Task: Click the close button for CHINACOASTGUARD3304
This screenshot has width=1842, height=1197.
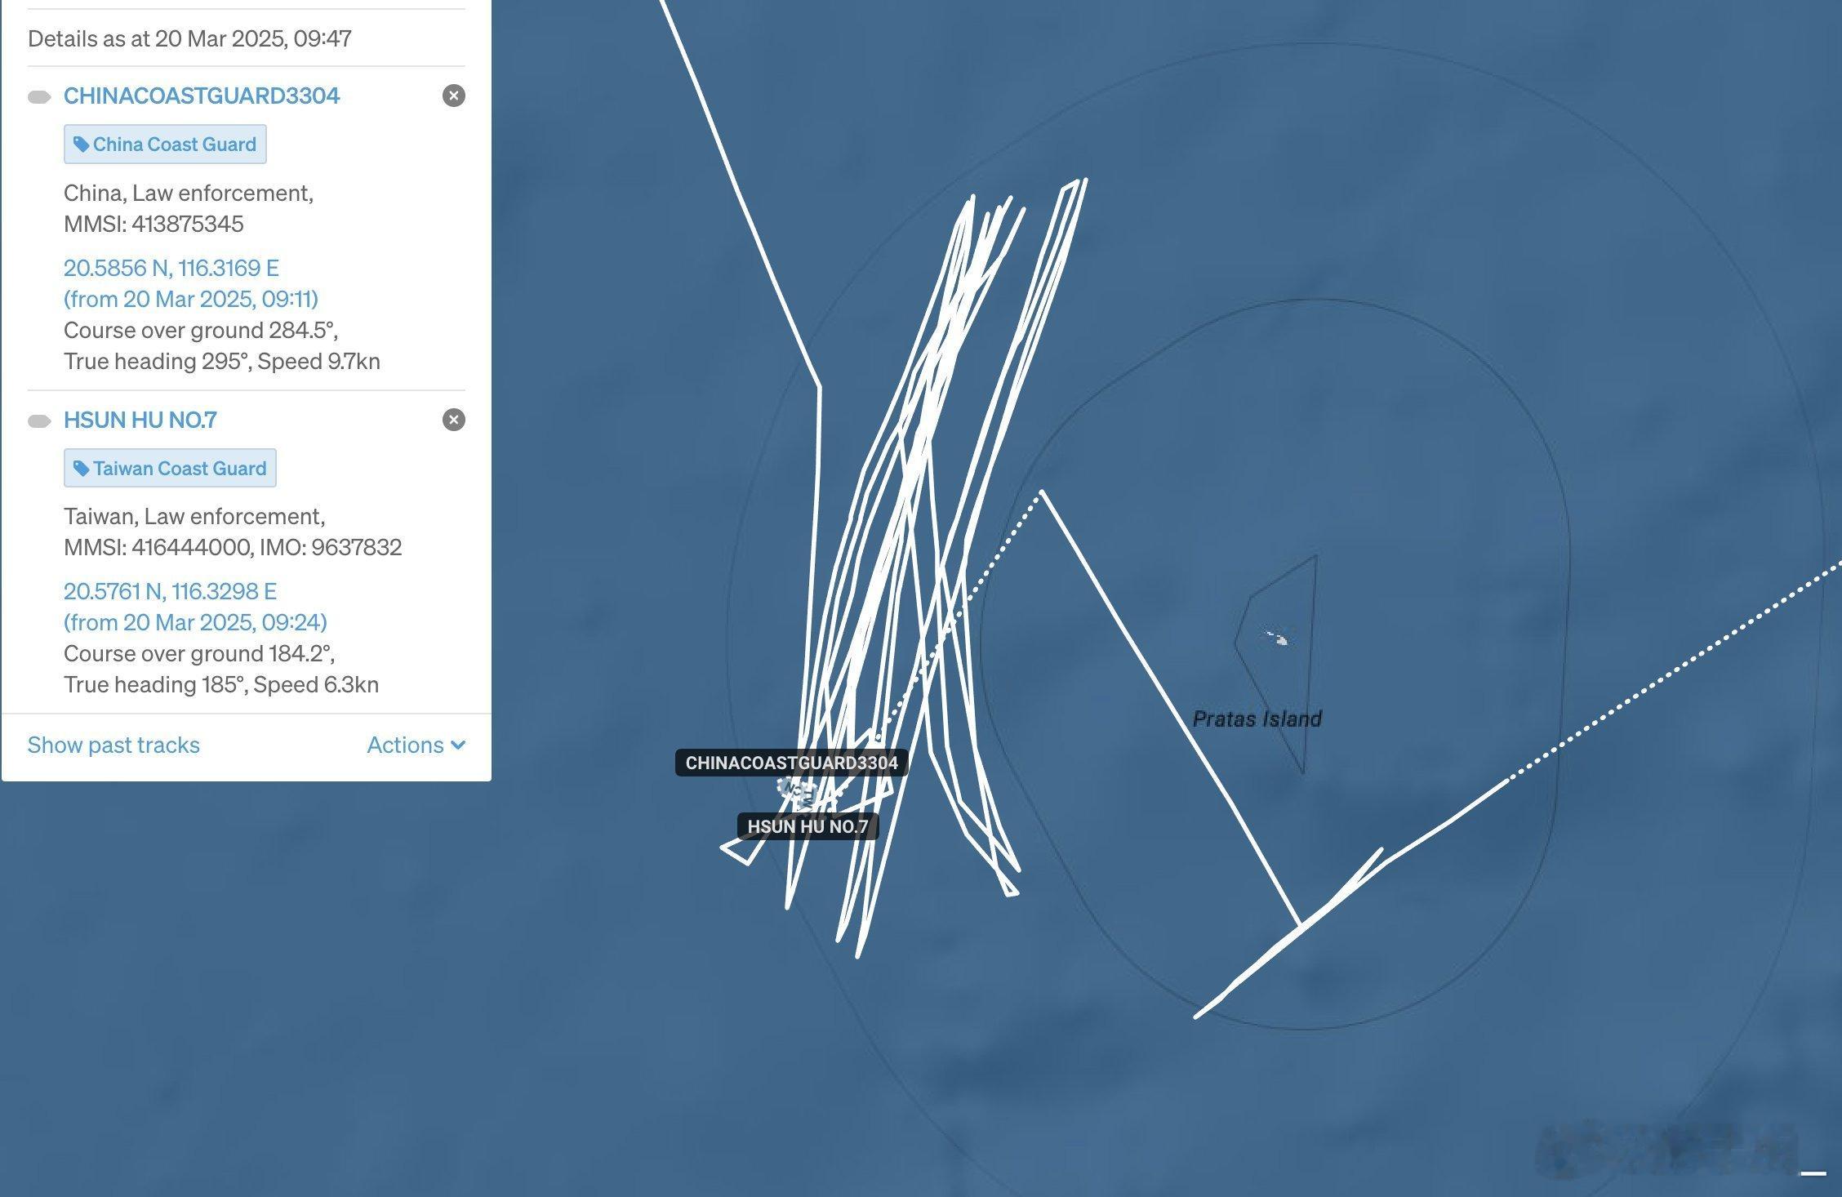Action: (454, 96)
